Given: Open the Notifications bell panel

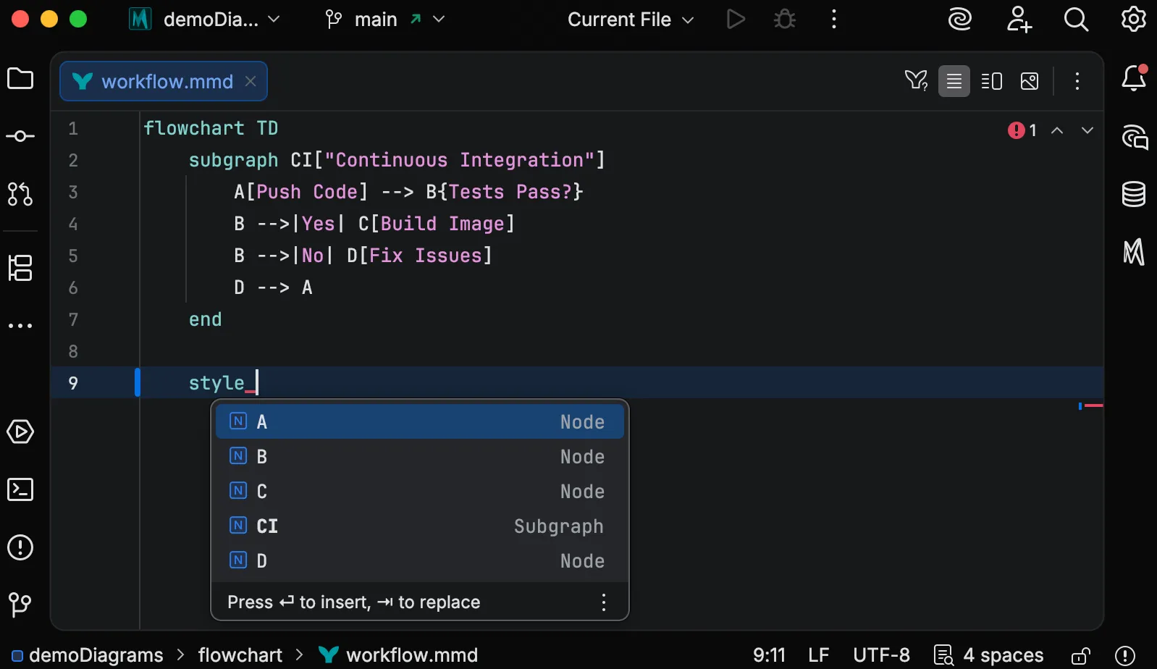Looking at the screenshot, I should tap(1134, 78).
